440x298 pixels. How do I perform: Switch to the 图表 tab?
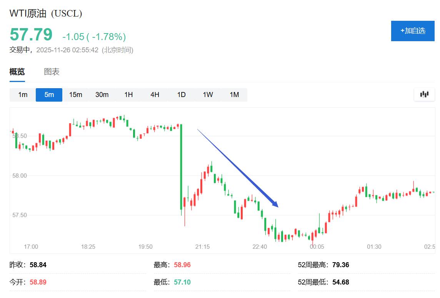tap(51, 72)
